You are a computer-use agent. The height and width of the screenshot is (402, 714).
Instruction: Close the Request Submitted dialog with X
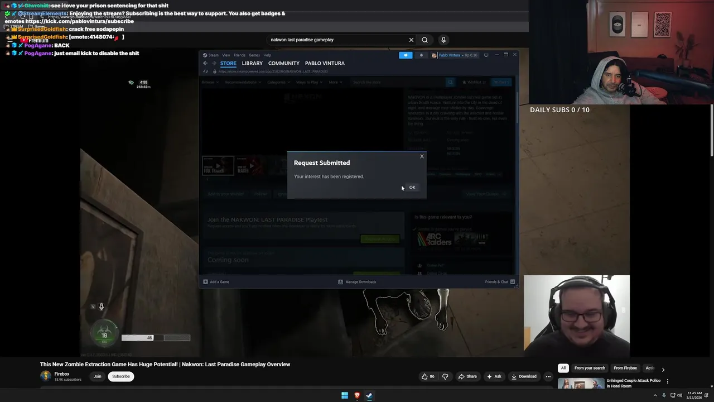click(x=422, y=156)
